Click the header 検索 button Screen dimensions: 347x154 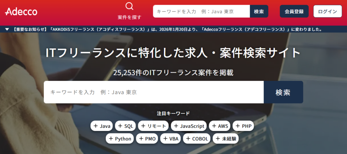tap(259, 11)
